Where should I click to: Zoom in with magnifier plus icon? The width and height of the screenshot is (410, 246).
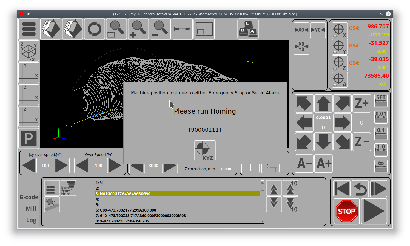click(138, 29)
